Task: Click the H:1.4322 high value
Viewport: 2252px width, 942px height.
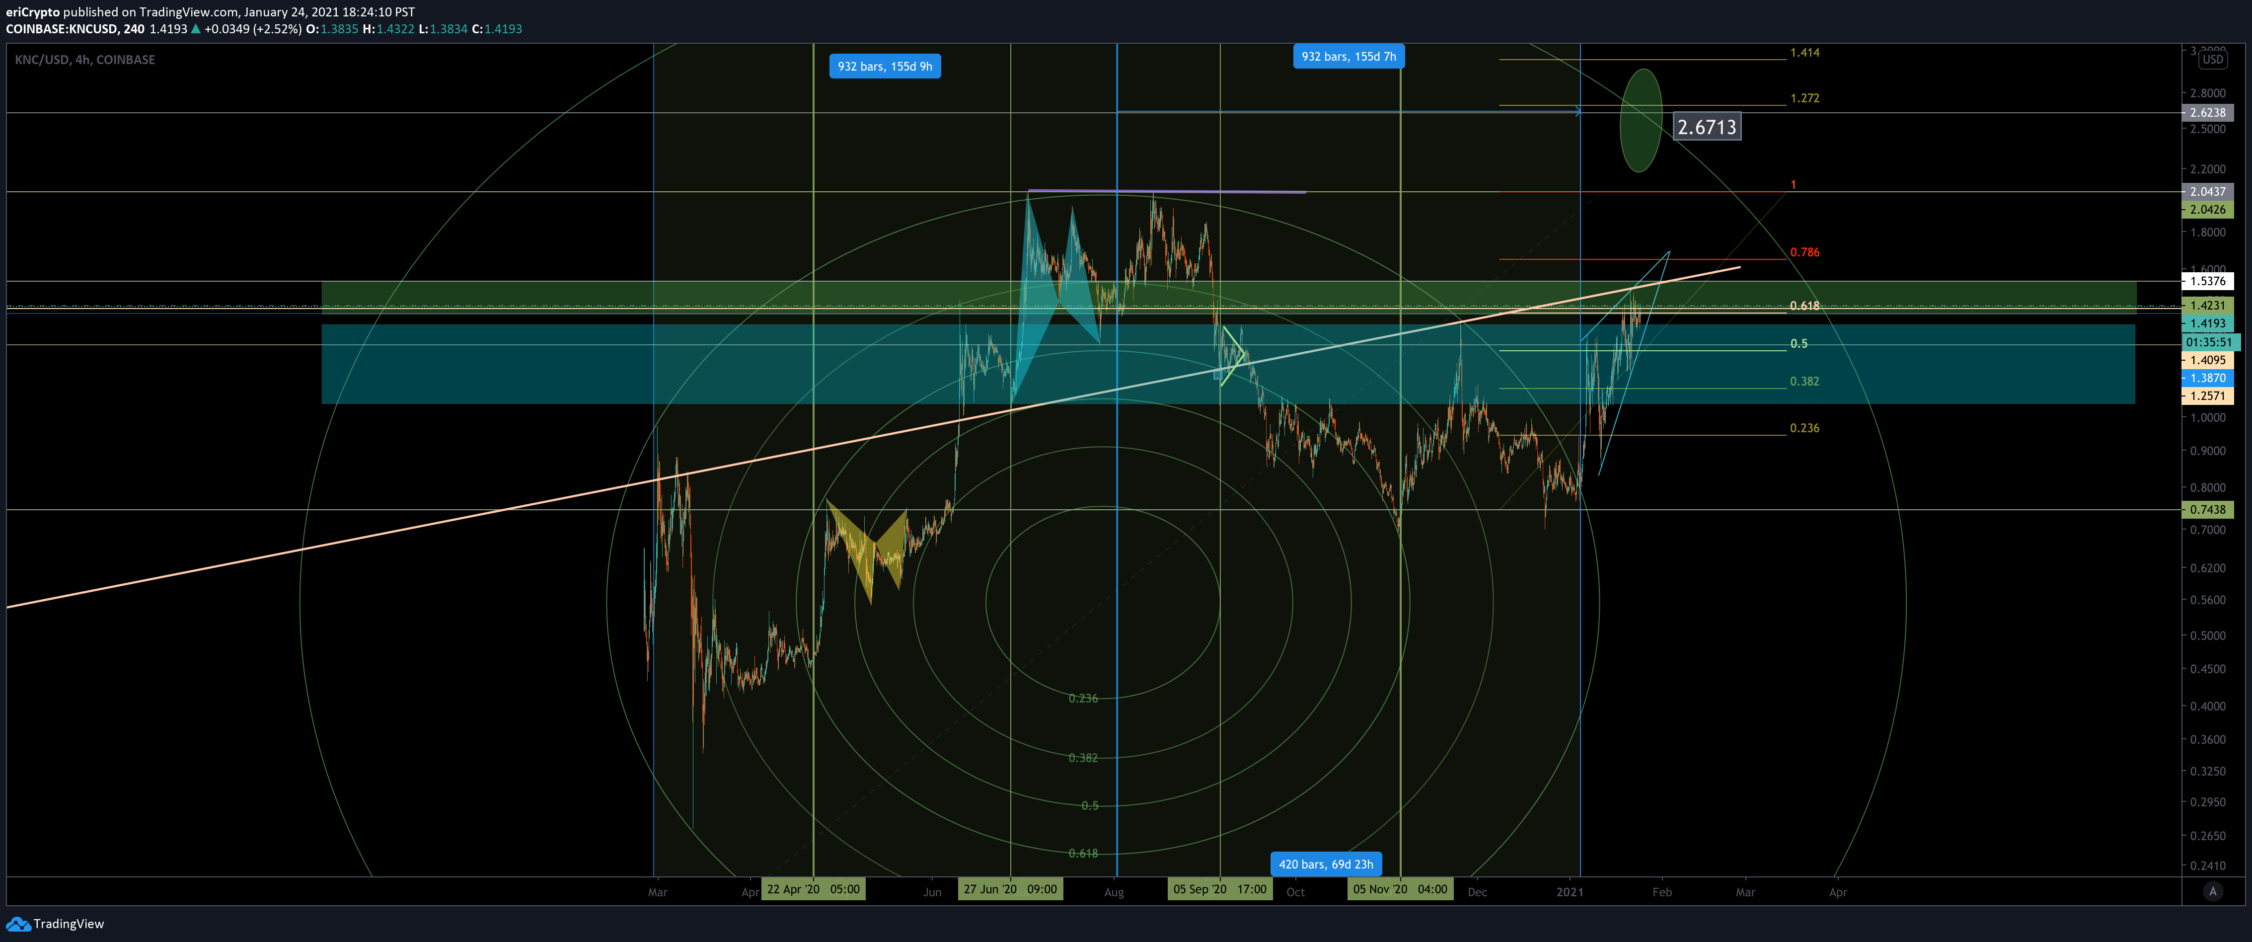Action: pyautogui.click(x=389, y=29)
